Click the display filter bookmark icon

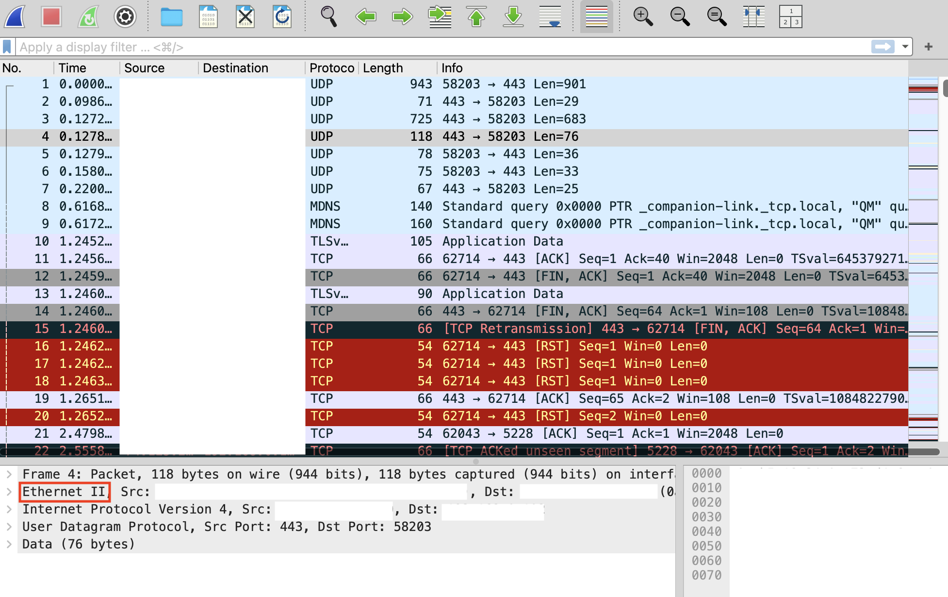7,47
